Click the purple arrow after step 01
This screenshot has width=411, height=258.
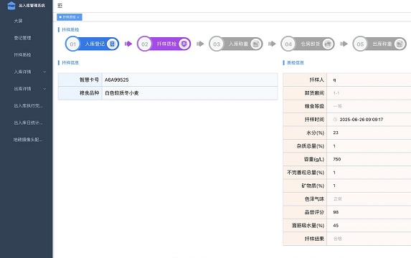(128, 44)
